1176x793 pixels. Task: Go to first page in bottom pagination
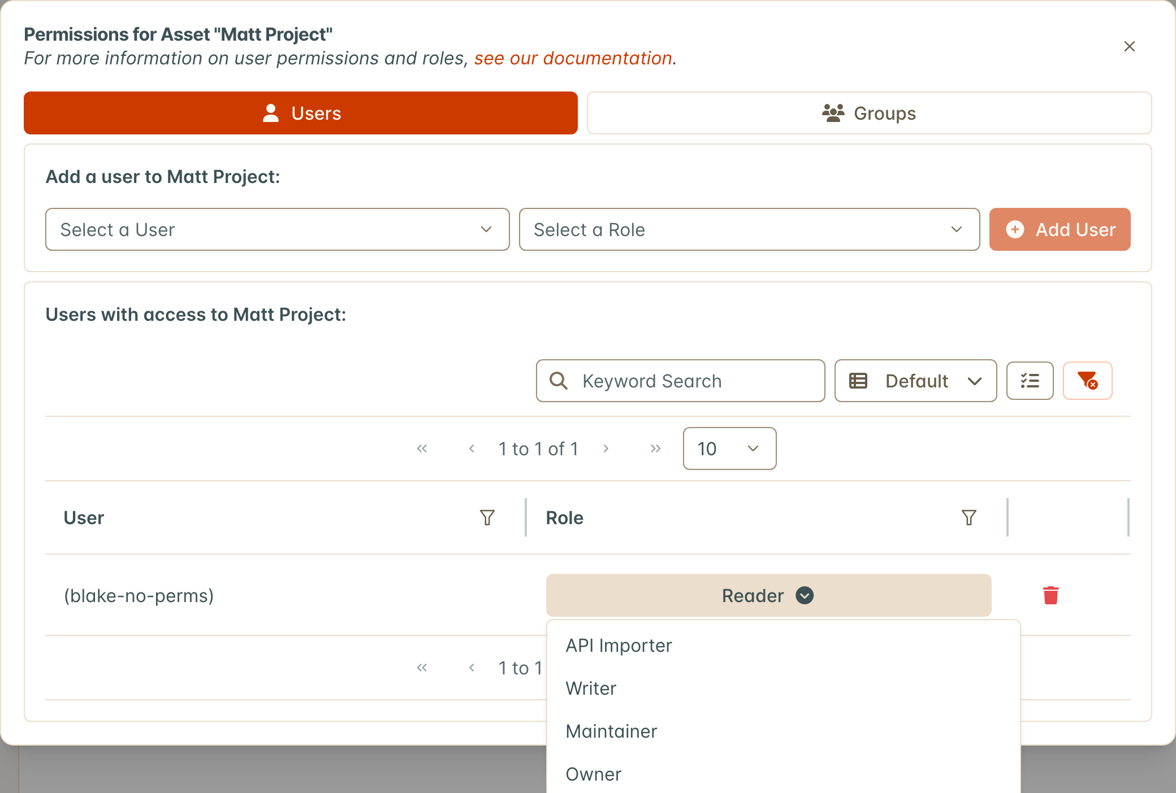(422, 668)
